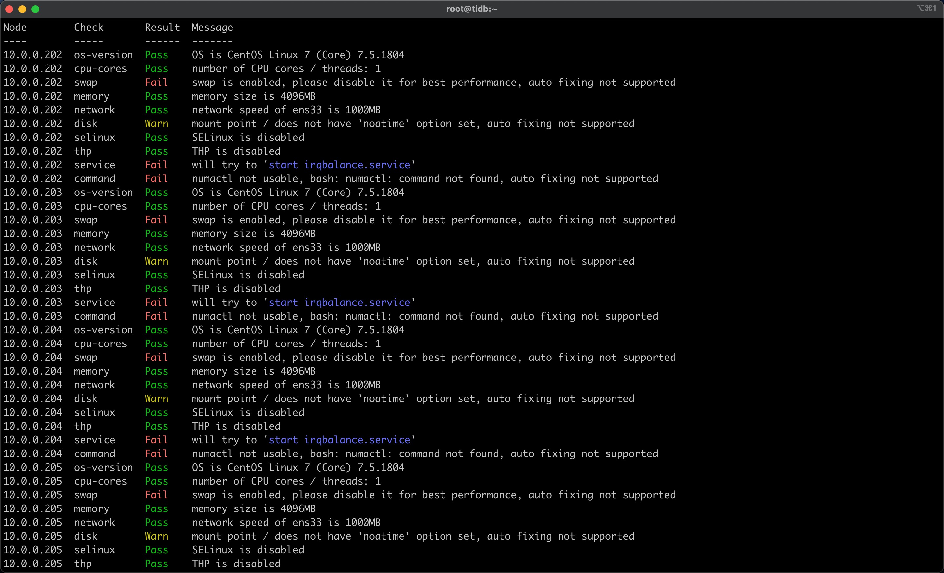Viewport: 944px width, 573px height.
Task: Click 'THP is disabled' for node 10.0.0.205
Action: 236,564
